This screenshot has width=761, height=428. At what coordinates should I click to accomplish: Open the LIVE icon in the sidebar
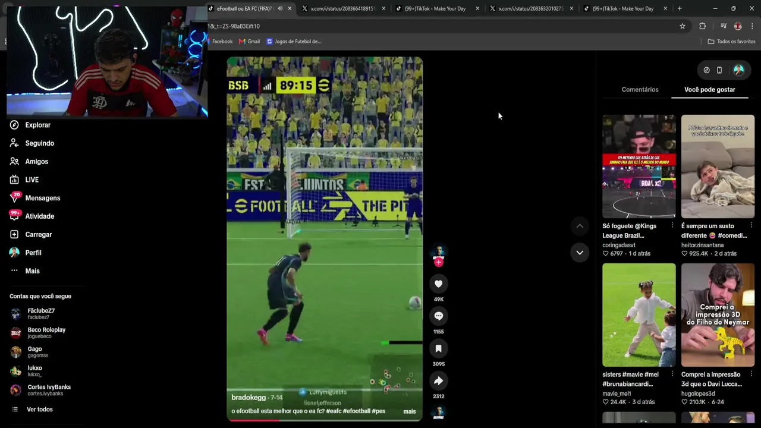tap(14, 180)
